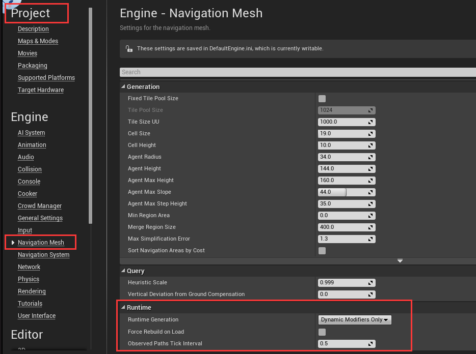Screen dimensions: 476x354
Task: Click spin arrow icon in Cell Height field
Action: click(x=371, y=145)
